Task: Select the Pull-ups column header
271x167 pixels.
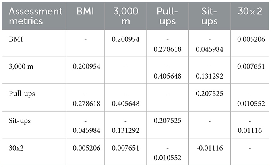Action: click(x=165, y=16)
